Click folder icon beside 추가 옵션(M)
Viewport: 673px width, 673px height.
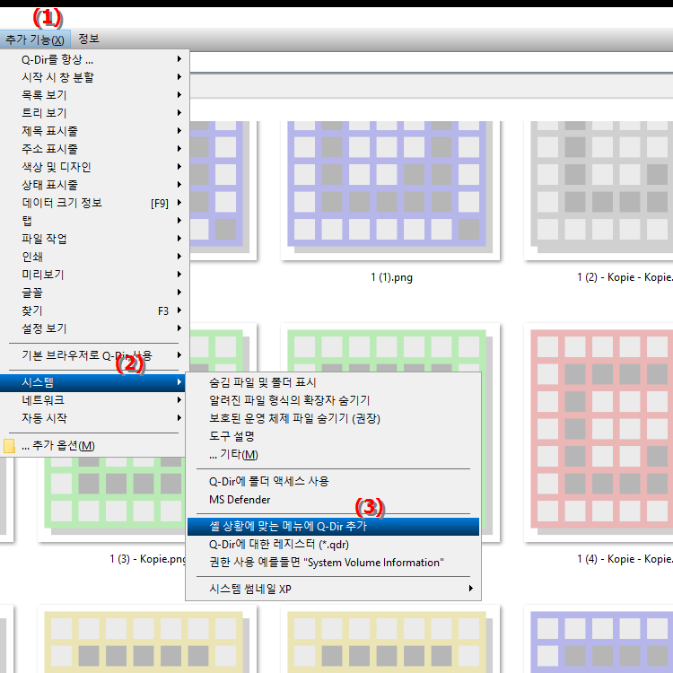10,446
